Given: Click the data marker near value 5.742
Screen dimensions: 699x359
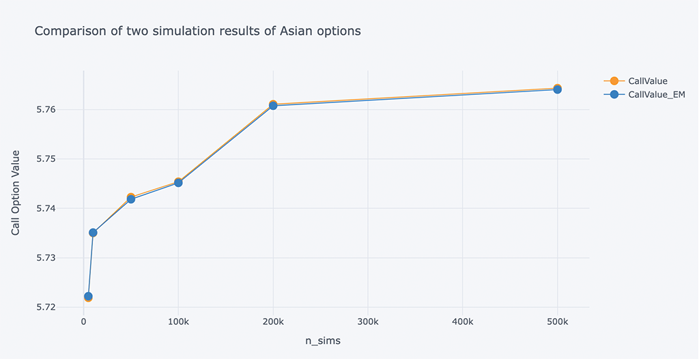Looking at the screenshot, I should pos(131,199).
